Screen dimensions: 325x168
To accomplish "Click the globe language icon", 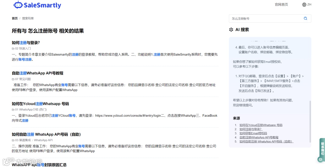I will [x=304, y=4].
